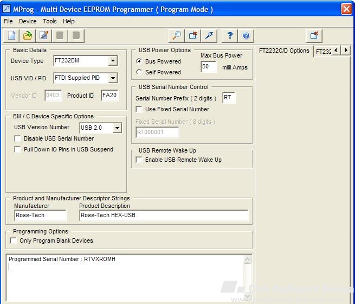Screen dimensions: 355x304
Task: Select the Bus Powered radio button
Action: click(139, 61)
